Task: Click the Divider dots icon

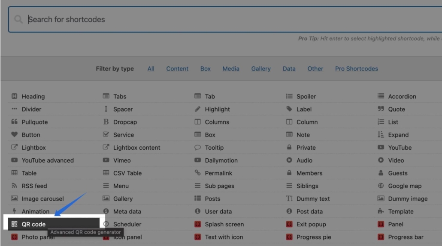Action: [15, 109]
